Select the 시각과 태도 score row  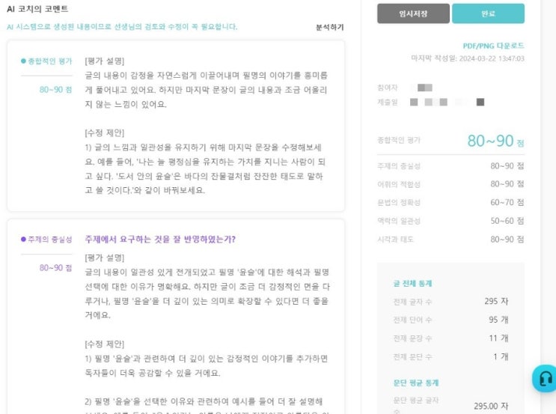point(450,240)
